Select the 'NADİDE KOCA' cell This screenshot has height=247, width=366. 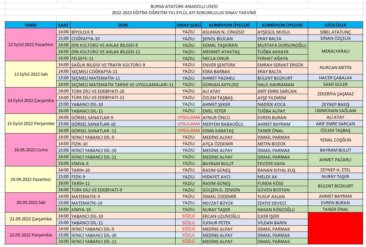click(x=282, y=104)
